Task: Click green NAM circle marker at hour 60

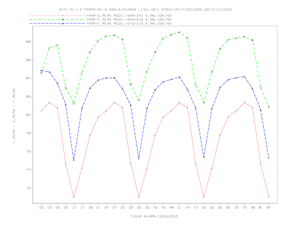Action: (x=204, y=103)
